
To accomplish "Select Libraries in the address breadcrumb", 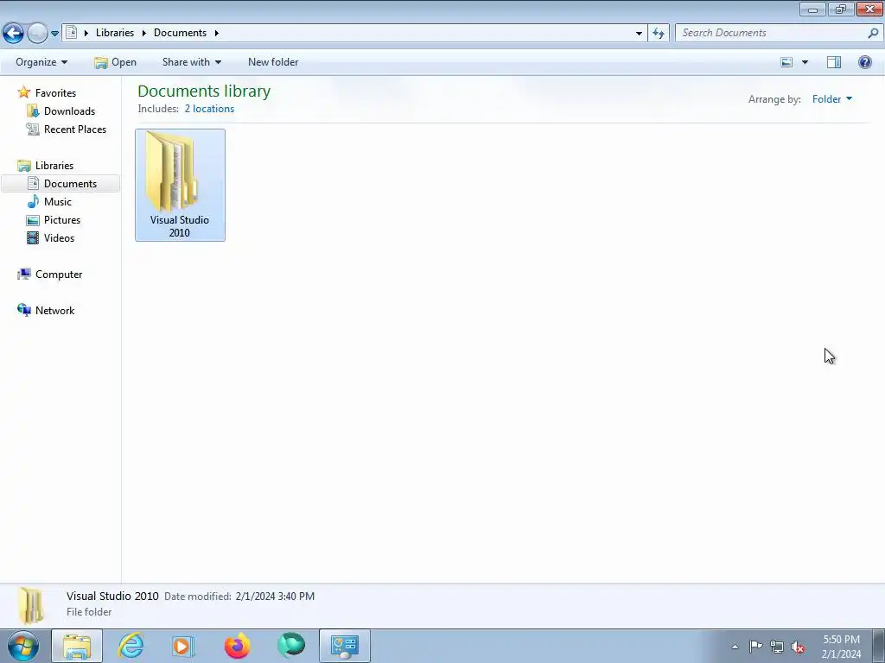I will tap(115, 33).
